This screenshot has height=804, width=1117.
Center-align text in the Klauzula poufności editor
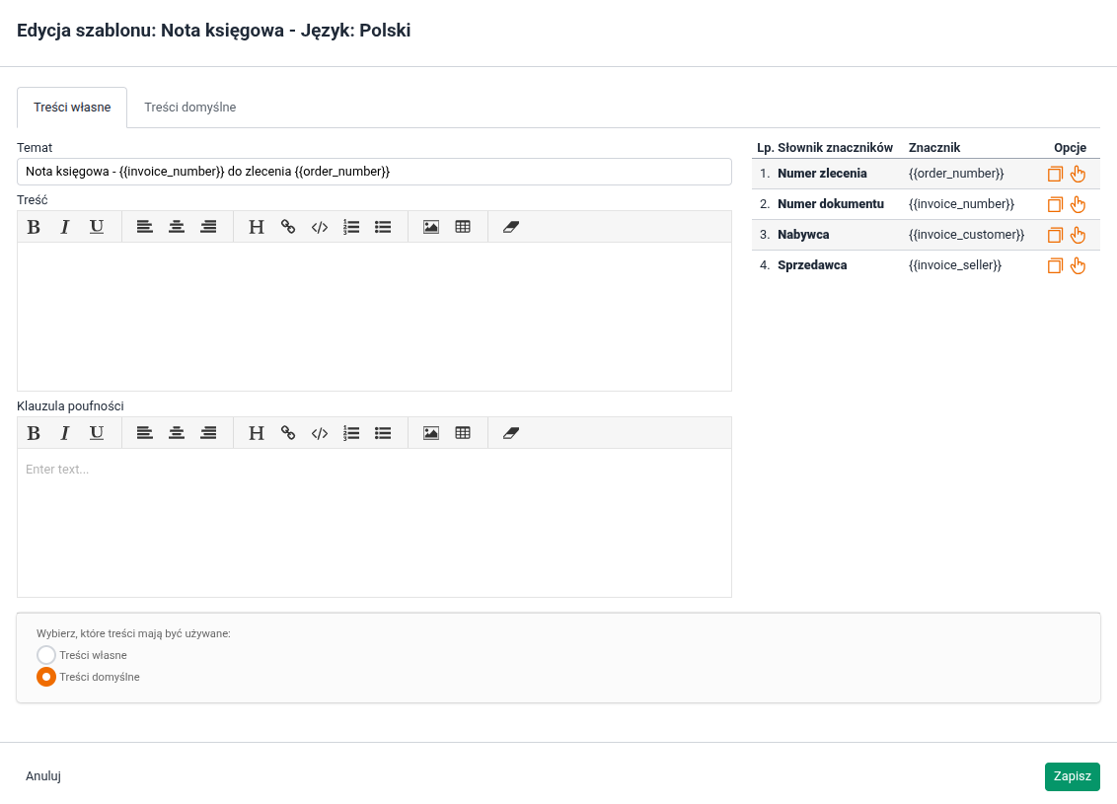[x=177, y=433]
